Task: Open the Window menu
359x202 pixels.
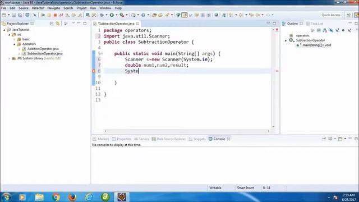Action: pyautogui.click(x=105, y=8)
